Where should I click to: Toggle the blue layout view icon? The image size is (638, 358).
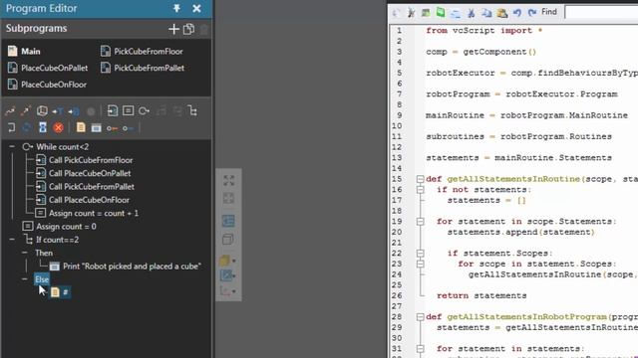click(228, 221)
